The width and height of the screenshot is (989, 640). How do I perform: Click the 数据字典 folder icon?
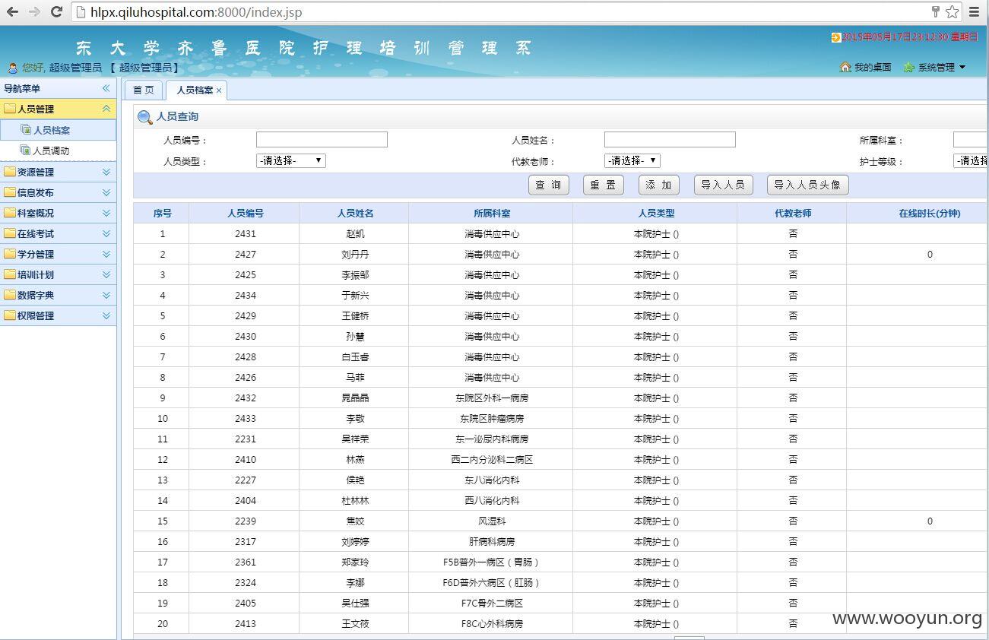tap(10, 295)
